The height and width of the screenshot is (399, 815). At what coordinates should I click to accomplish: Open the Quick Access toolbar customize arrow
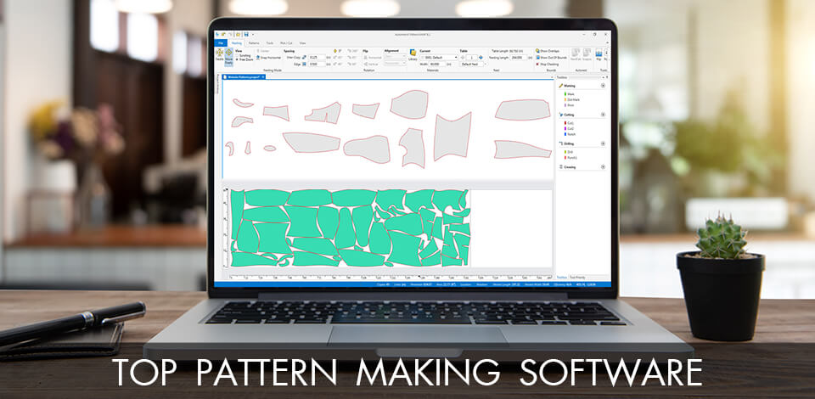tap(253, 34)
